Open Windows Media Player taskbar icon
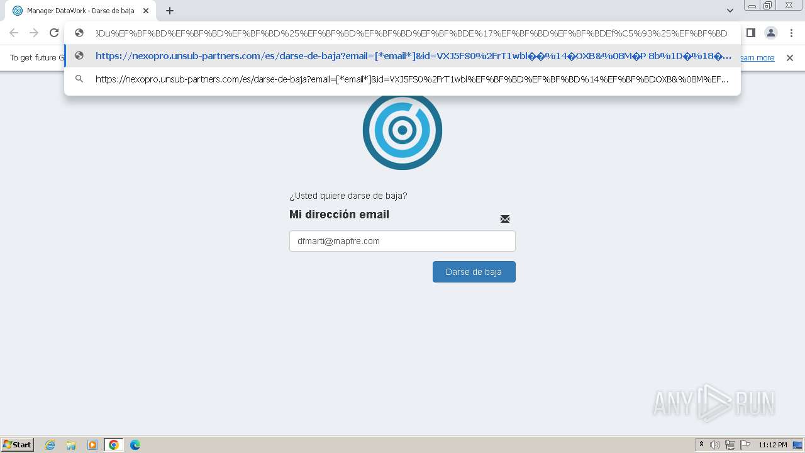 tap(92, 445)
